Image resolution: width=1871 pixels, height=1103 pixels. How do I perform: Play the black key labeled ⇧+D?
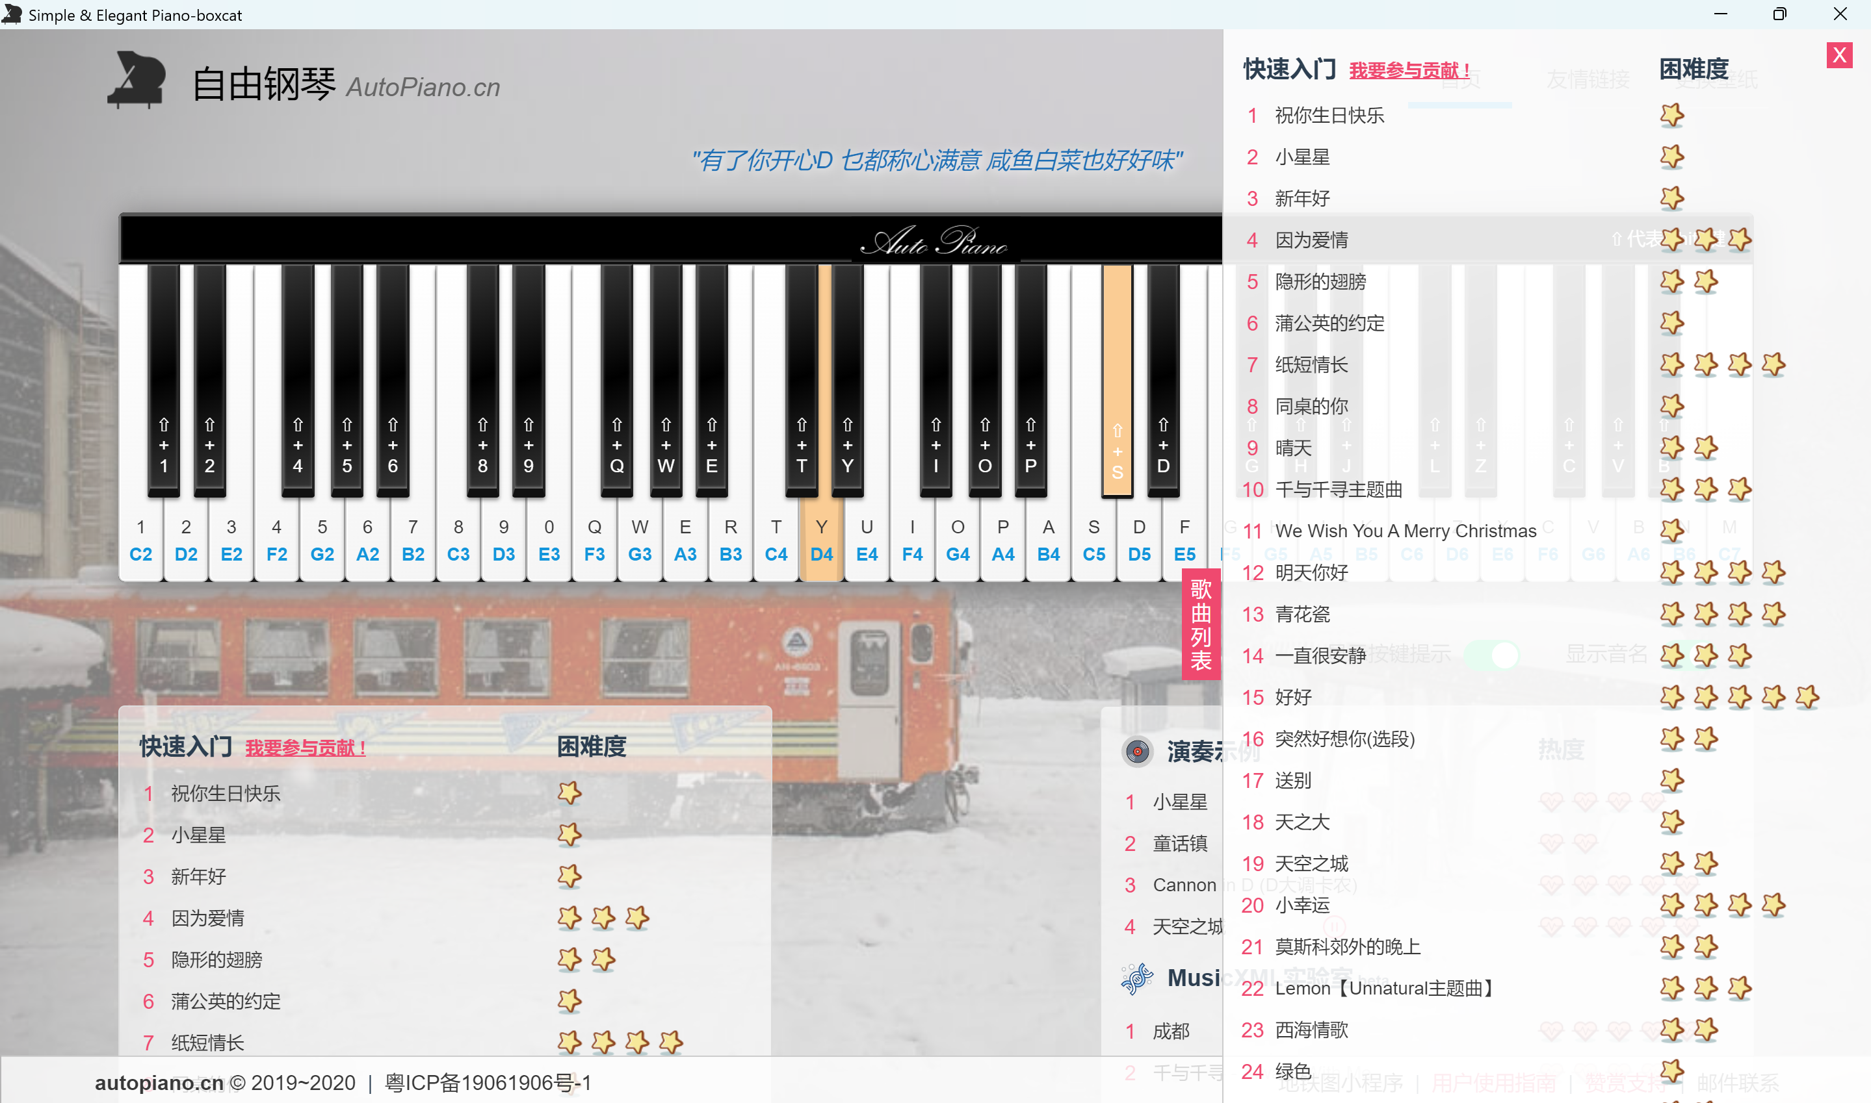click(1163, 380)
